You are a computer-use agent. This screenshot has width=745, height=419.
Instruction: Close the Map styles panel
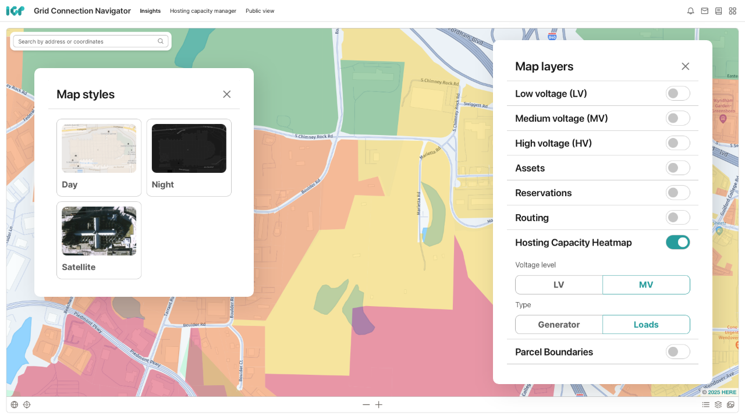[x=227, y=94]
